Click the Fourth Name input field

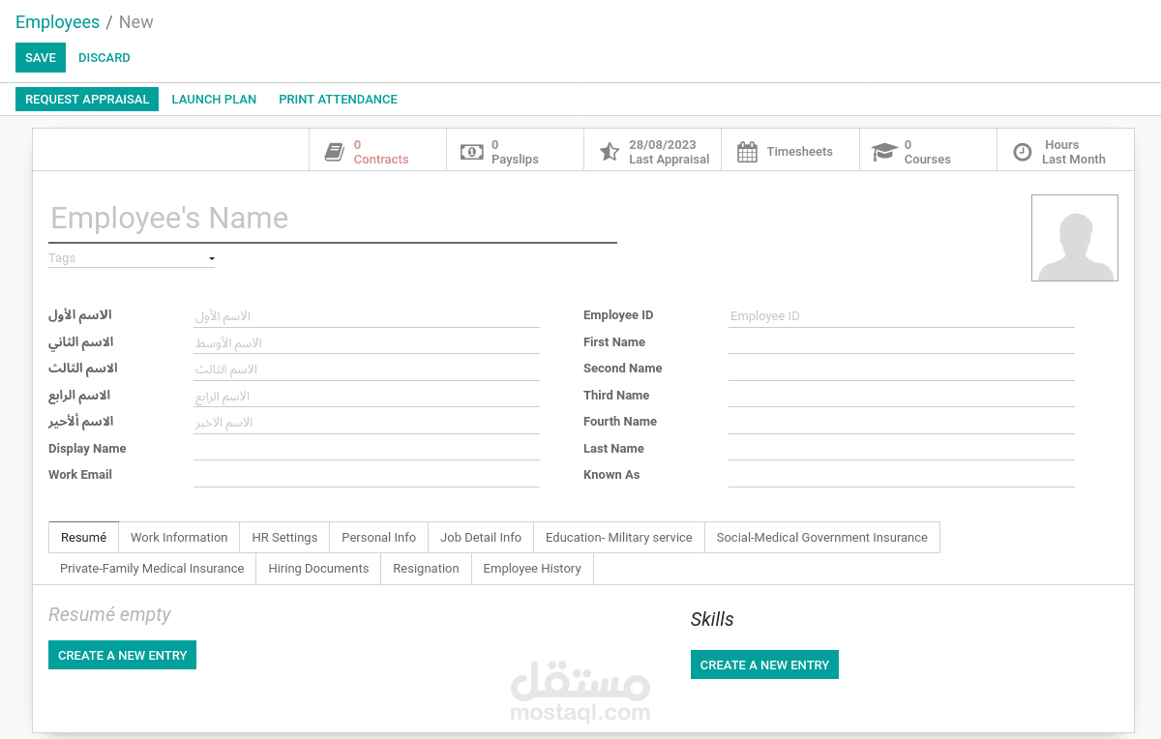tap(902, 423)
